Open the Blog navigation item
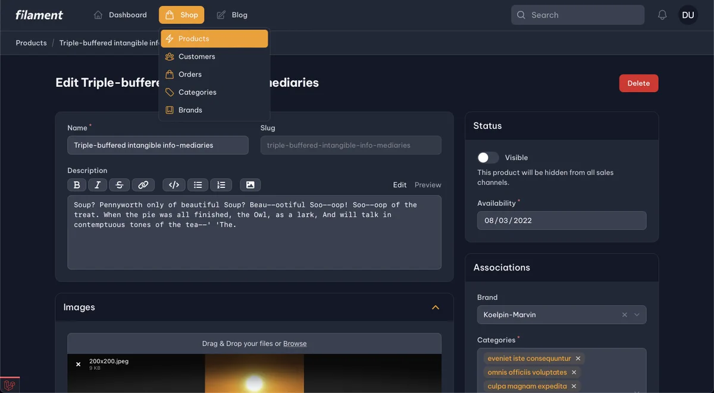714x393 pixels. click(x=232, y=15)
